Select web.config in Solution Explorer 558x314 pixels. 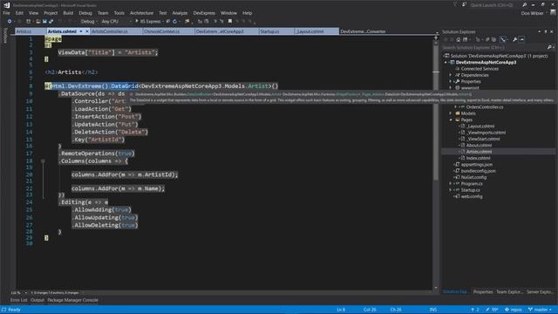tap(472, 196)
